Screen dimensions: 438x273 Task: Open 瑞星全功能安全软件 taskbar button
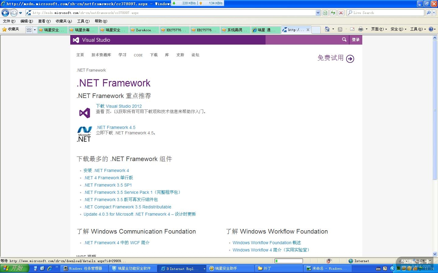[134, 268]
